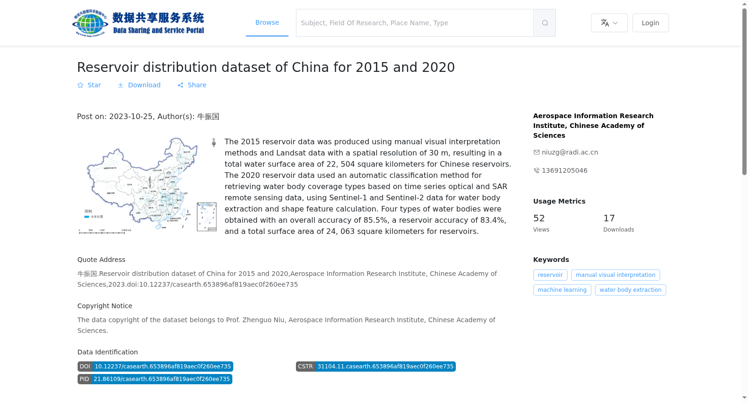Viewport: 748px width, 402px height.
Task: Click the Login button
Action: (x=650, y=23)
